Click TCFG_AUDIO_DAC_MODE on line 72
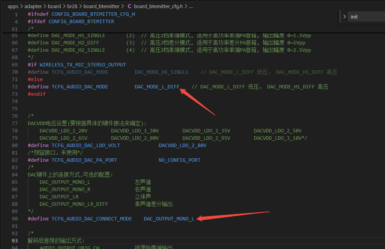The height and width of the screenshot is (249, 385). click(x=80, y=87)
